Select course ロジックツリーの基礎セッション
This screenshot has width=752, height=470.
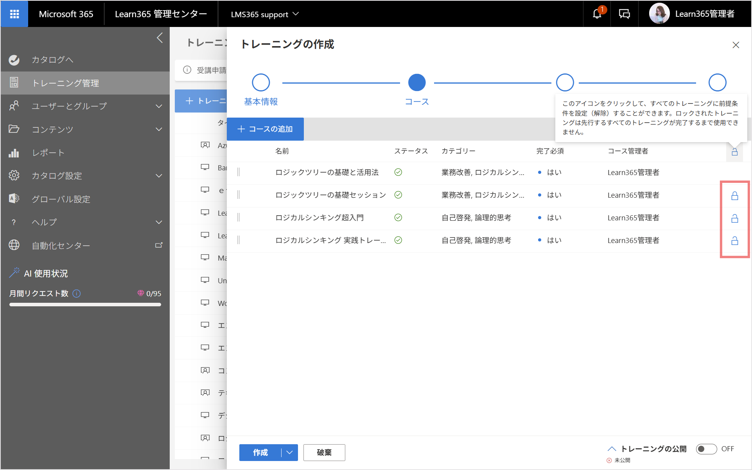pyautogui.click(x=330, y=195)
